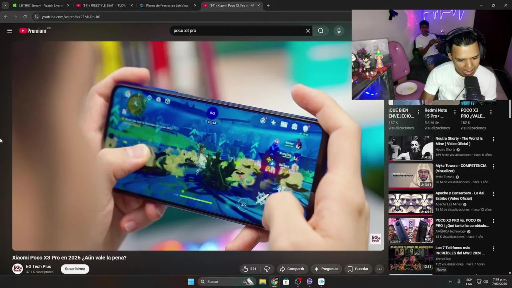This screenshot has height=288, width=512.
Task: Close the FREESTYLE BEAT tab
Action: (132, 6)
